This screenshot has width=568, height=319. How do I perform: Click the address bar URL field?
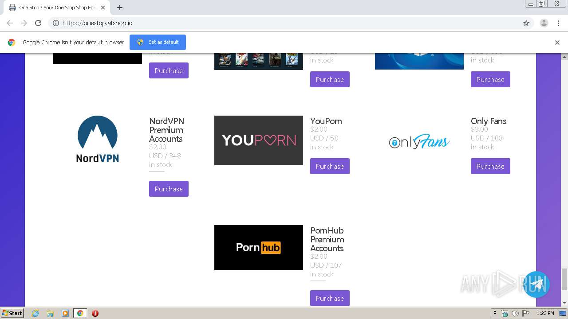pyautogui.click(x=291, y=23)
